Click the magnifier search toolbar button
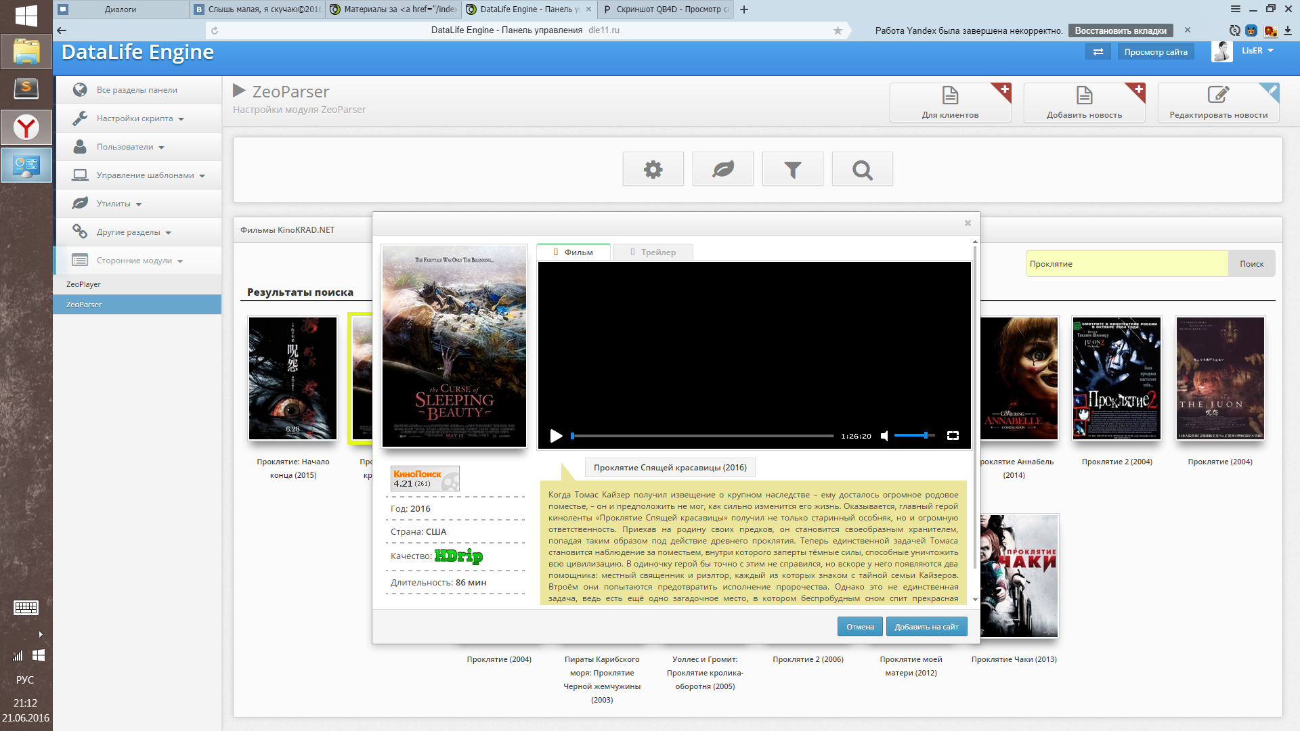The height and width of the screenshot is (731, 1300). [x=862, y=169]
